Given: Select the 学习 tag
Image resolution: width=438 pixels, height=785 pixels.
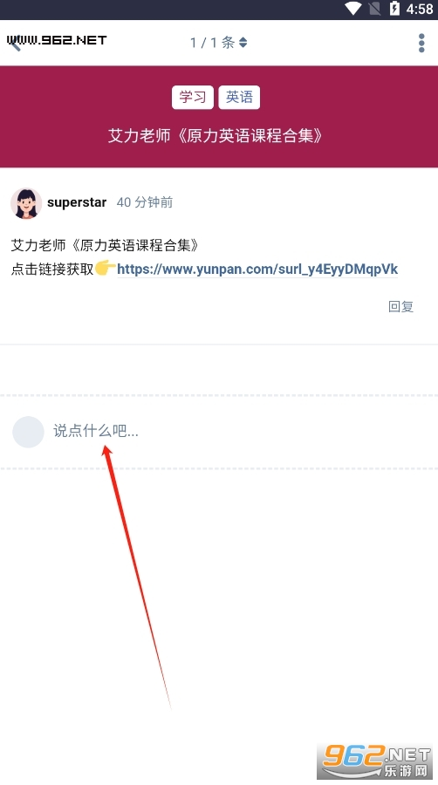Looking at the screenshot, I should [193, 97].
